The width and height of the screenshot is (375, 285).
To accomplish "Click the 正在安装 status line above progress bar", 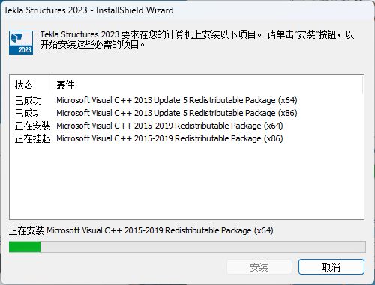I will (x=141, y=230).
